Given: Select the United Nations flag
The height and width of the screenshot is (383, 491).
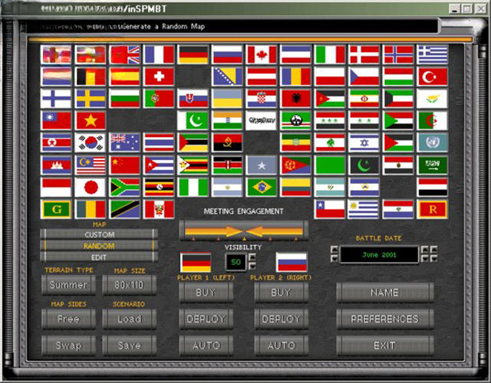Looking at the screenshot, I should pos(433,142).
